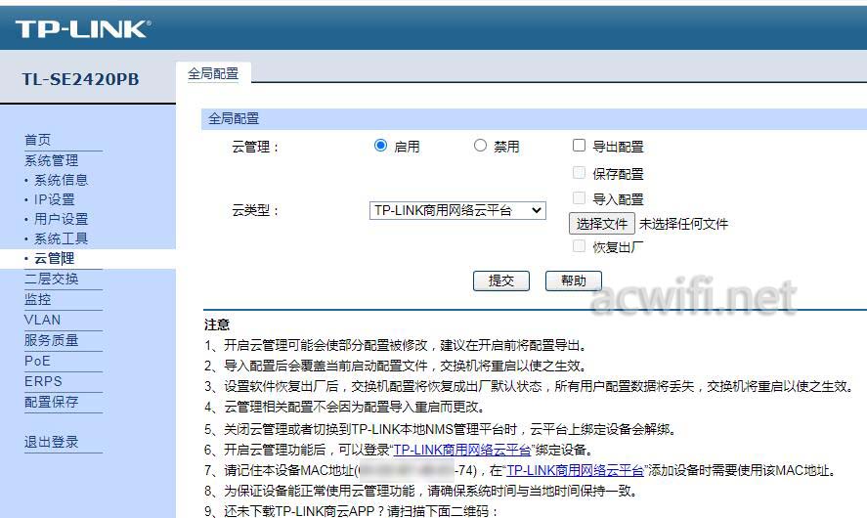Click the 注意 heading
The height and width of the screenshot is (518, 867).
click(x=217, y=324)
